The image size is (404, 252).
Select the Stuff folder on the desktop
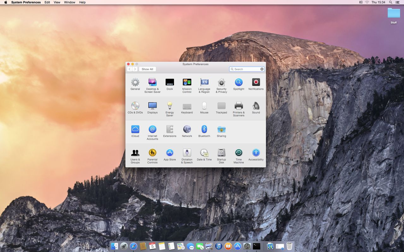coord(394,15)
